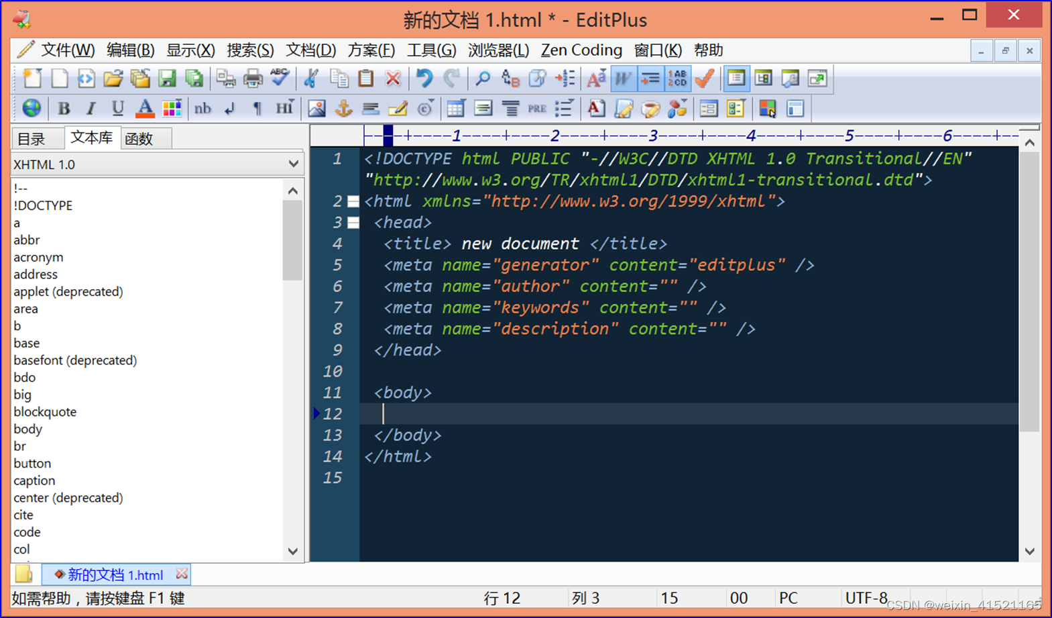This screenshot has width=1052, height=618.
Task: View in browser using the globe icon
Action: (32, 108)
